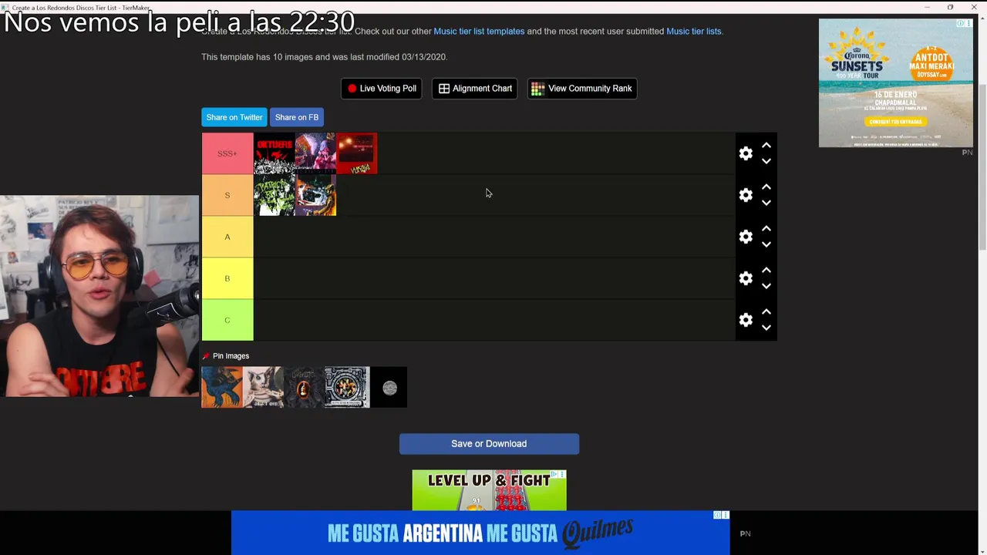Screen dimensions: 987x555
Task: Move A tier row up
Action: (x=766, y=229)
